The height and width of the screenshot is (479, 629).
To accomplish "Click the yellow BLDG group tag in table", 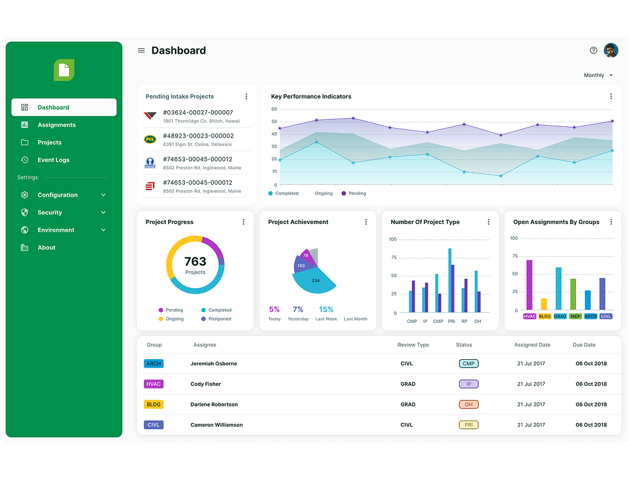I will (154, 405).
